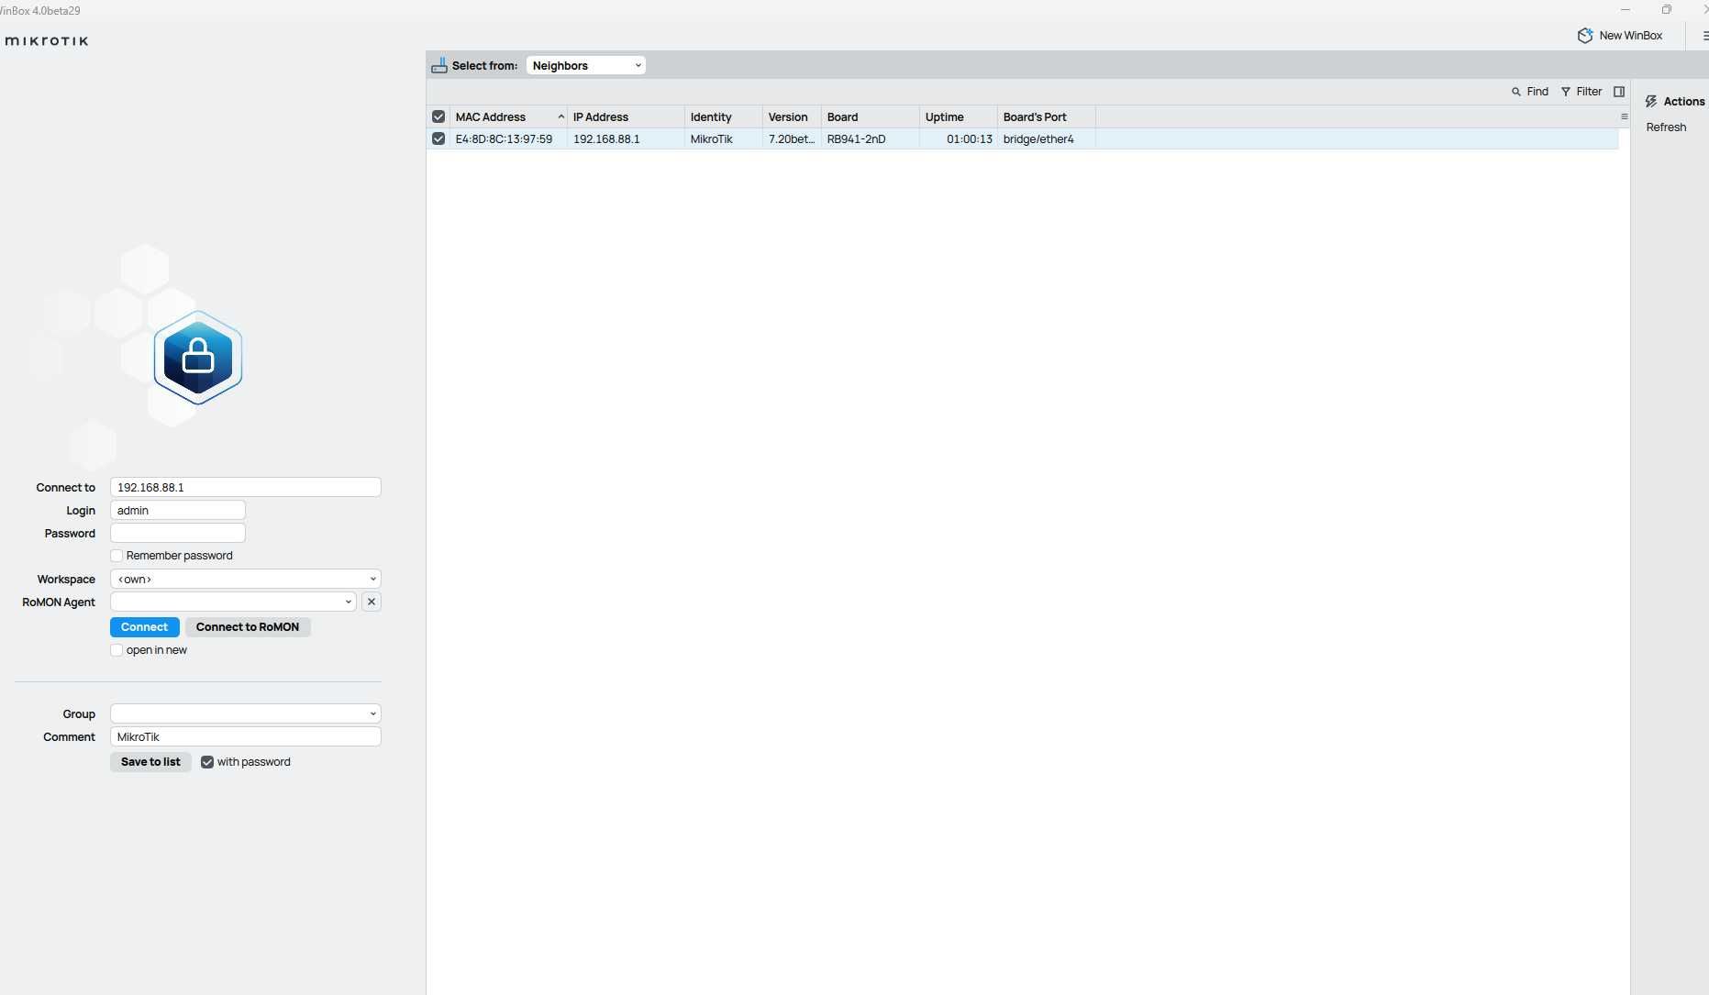The width and height of the screenshot is (1709, 995).
Task: Toggle the with password checkbox
Action: click(207, 762)
